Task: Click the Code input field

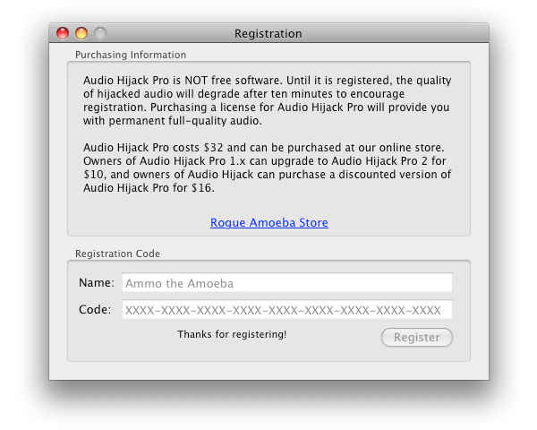Action: (287, 309)
